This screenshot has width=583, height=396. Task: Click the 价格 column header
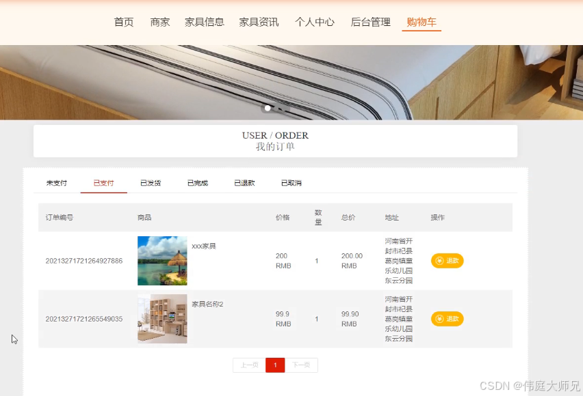(283, 218)
